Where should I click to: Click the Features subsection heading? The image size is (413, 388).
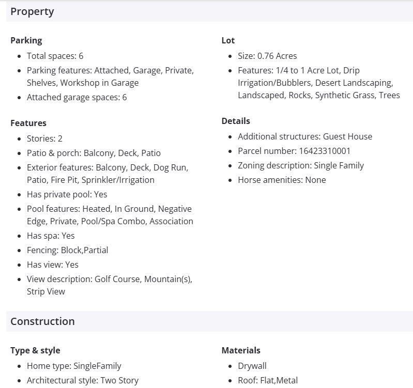point(28,123)
